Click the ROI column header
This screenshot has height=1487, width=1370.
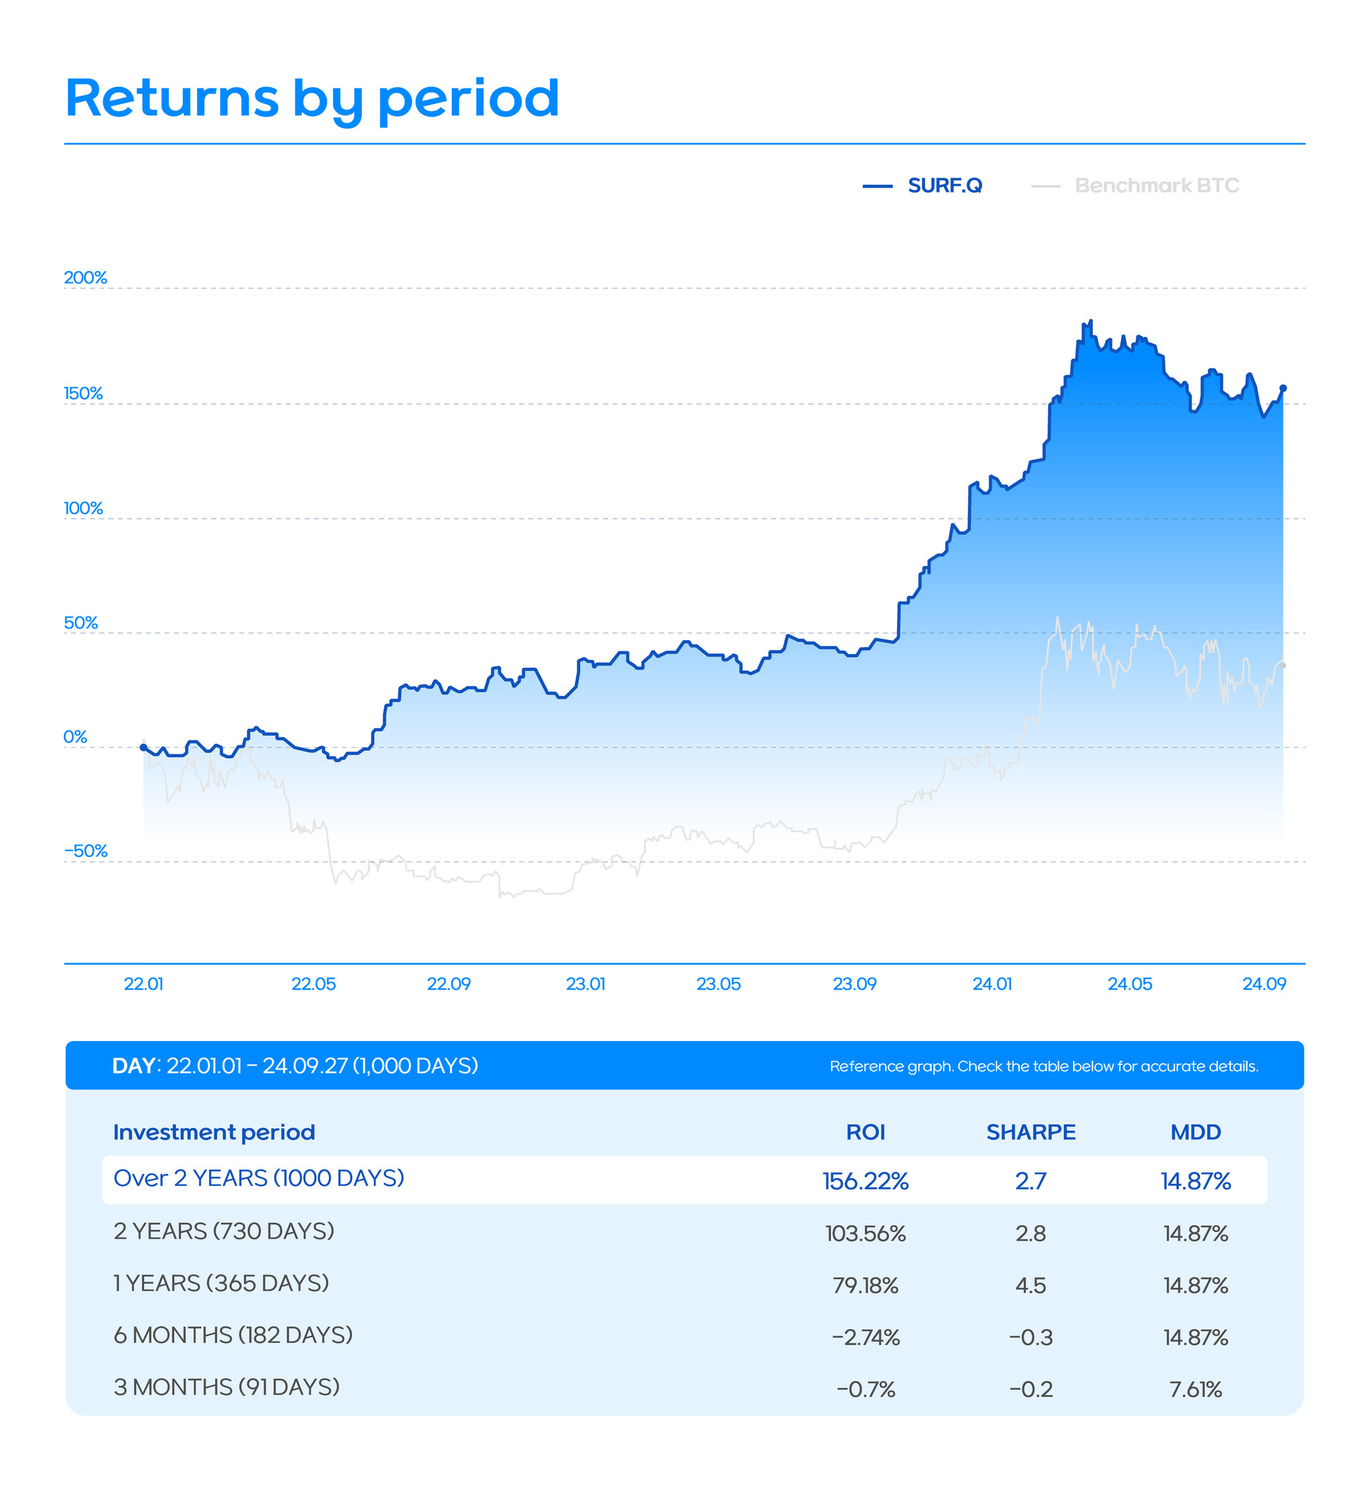coord(865,1132)
